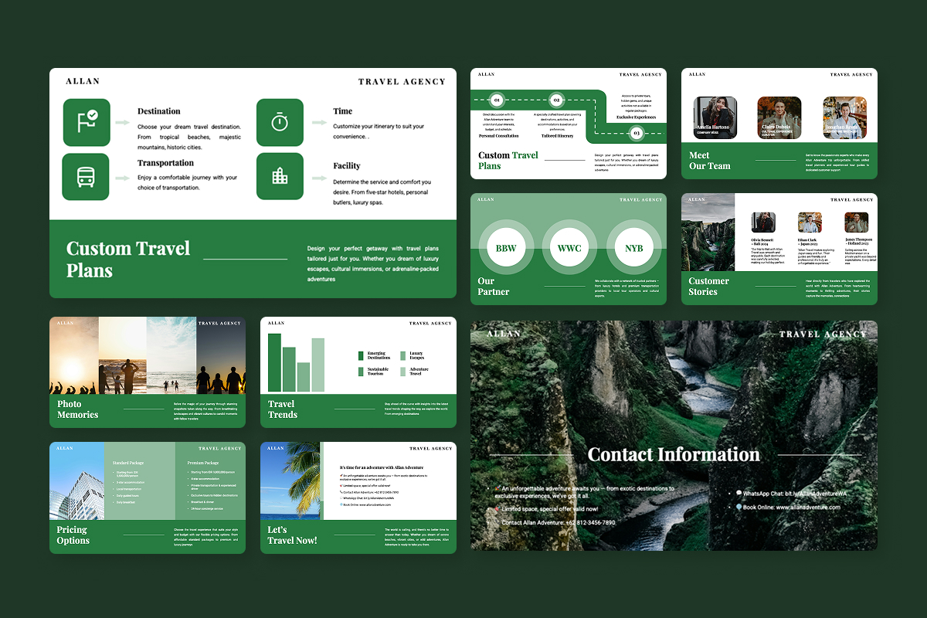Select the bus Transportation icon
The image size is (927, 618).
point(87,177)
